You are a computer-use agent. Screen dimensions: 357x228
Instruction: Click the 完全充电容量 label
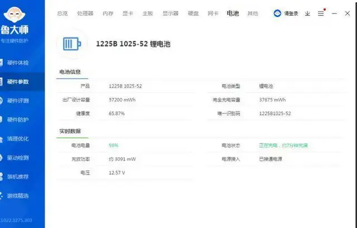(x=226, y=100)
